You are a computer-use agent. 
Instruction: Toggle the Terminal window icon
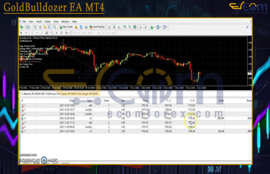[50, 27]
